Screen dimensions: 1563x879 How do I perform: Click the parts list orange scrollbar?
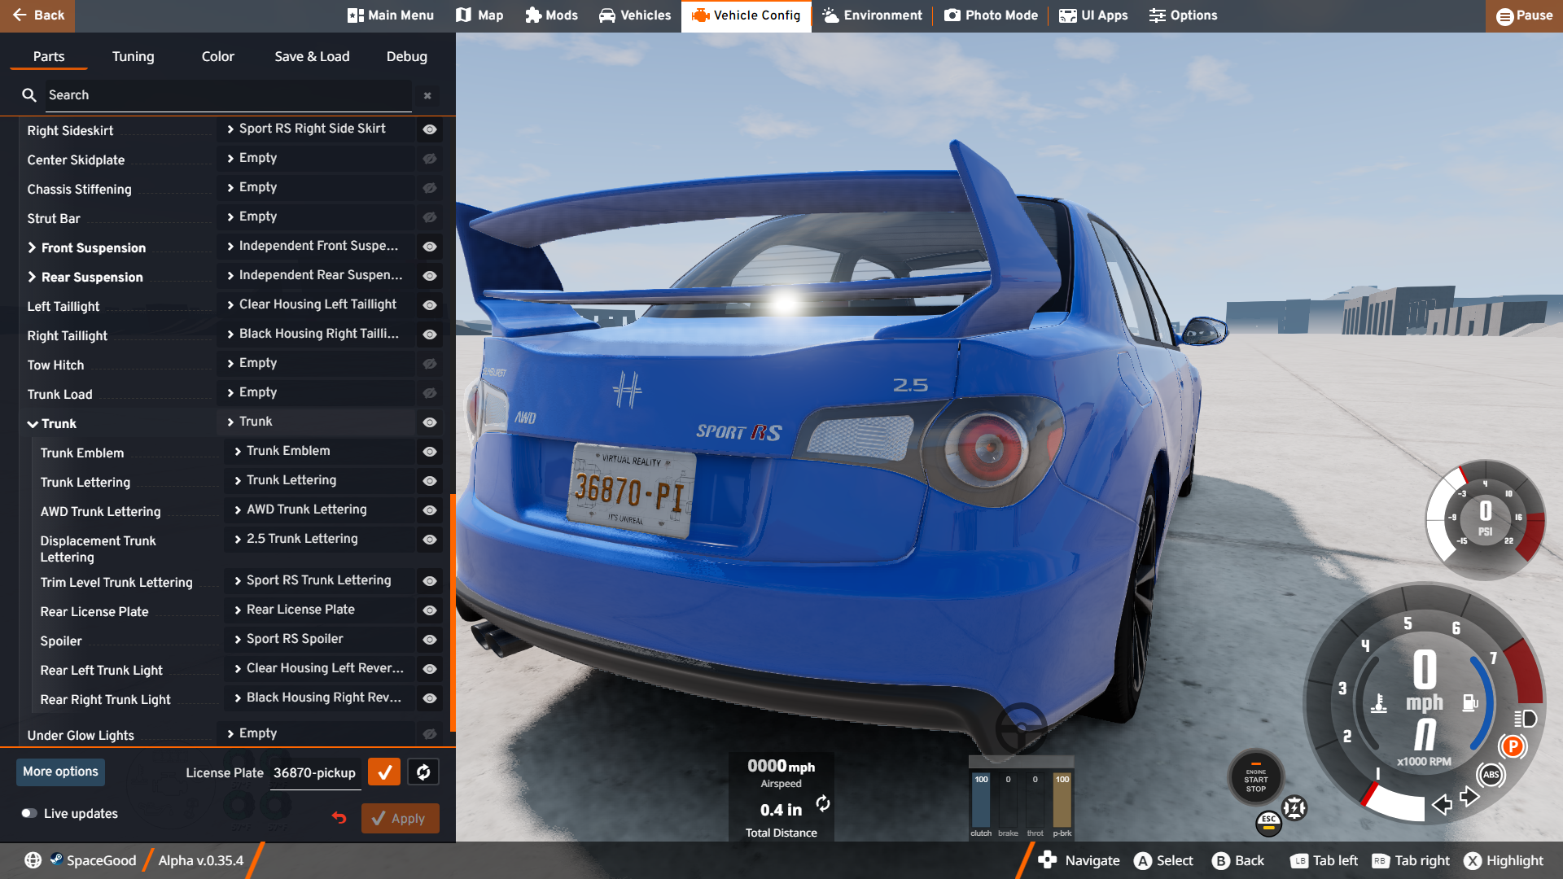(453, 610)
